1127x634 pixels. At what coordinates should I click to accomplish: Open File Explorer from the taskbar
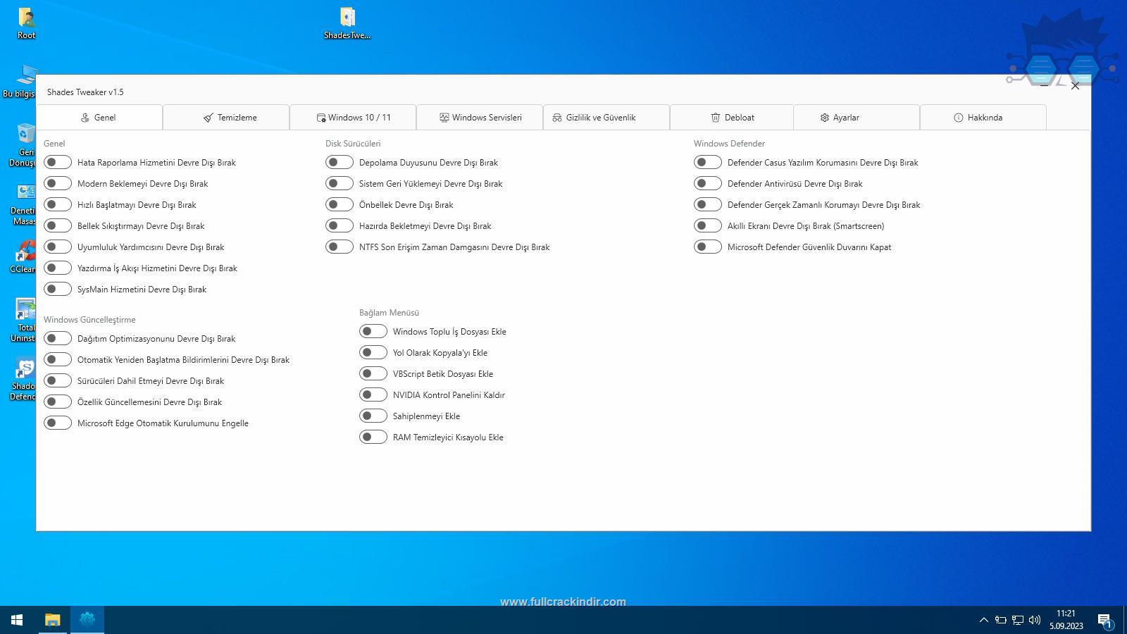pos(53,620)
